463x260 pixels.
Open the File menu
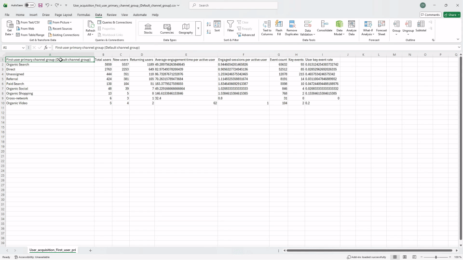pos(7,15)
